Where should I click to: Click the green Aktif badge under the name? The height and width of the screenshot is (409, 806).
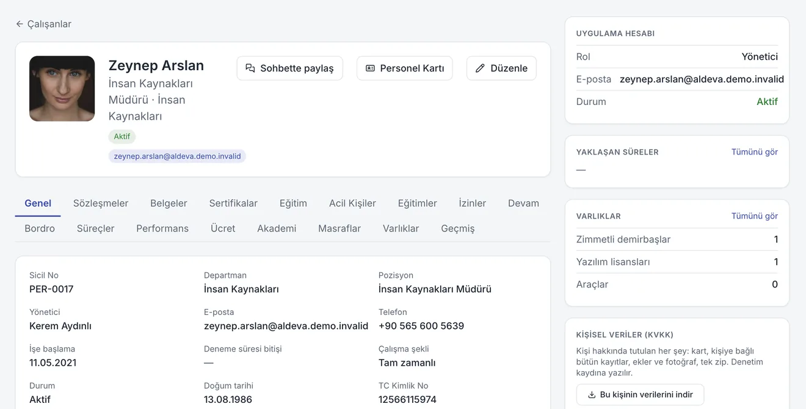pyautogui.click(x=122, y=137)
